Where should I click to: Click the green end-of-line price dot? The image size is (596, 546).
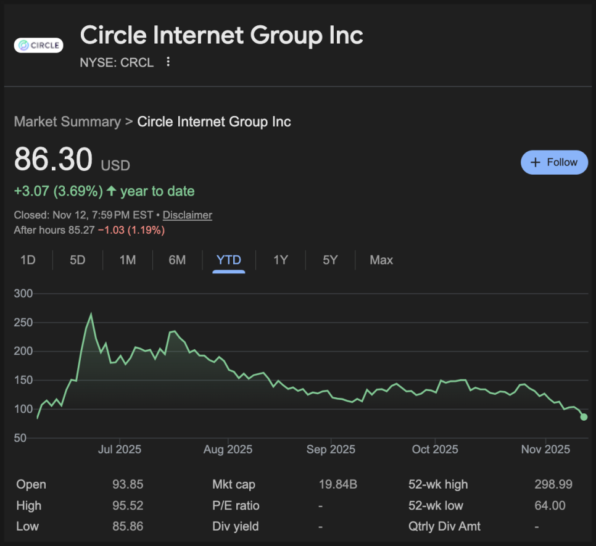tap(584, 417)
